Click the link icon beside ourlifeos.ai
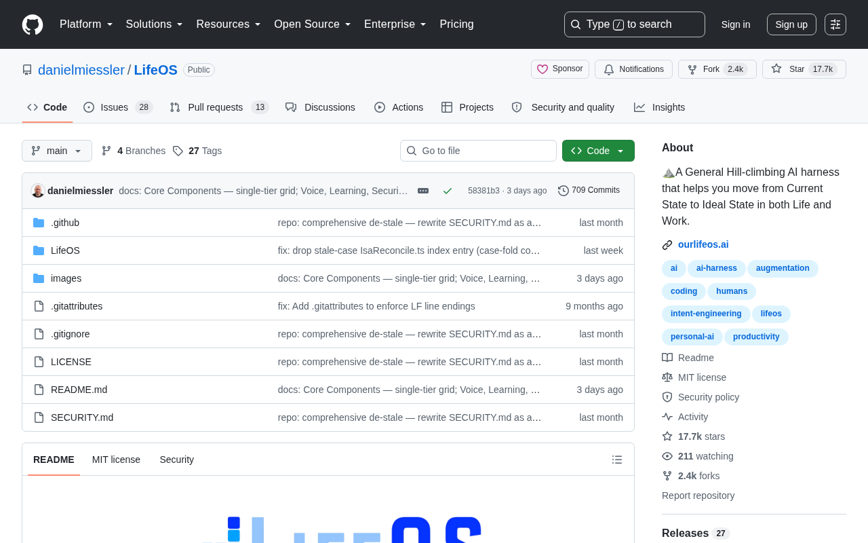 tap(667, 245)
